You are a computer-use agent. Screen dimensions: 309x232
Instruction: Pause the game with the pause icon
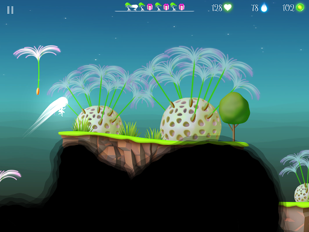10,10
